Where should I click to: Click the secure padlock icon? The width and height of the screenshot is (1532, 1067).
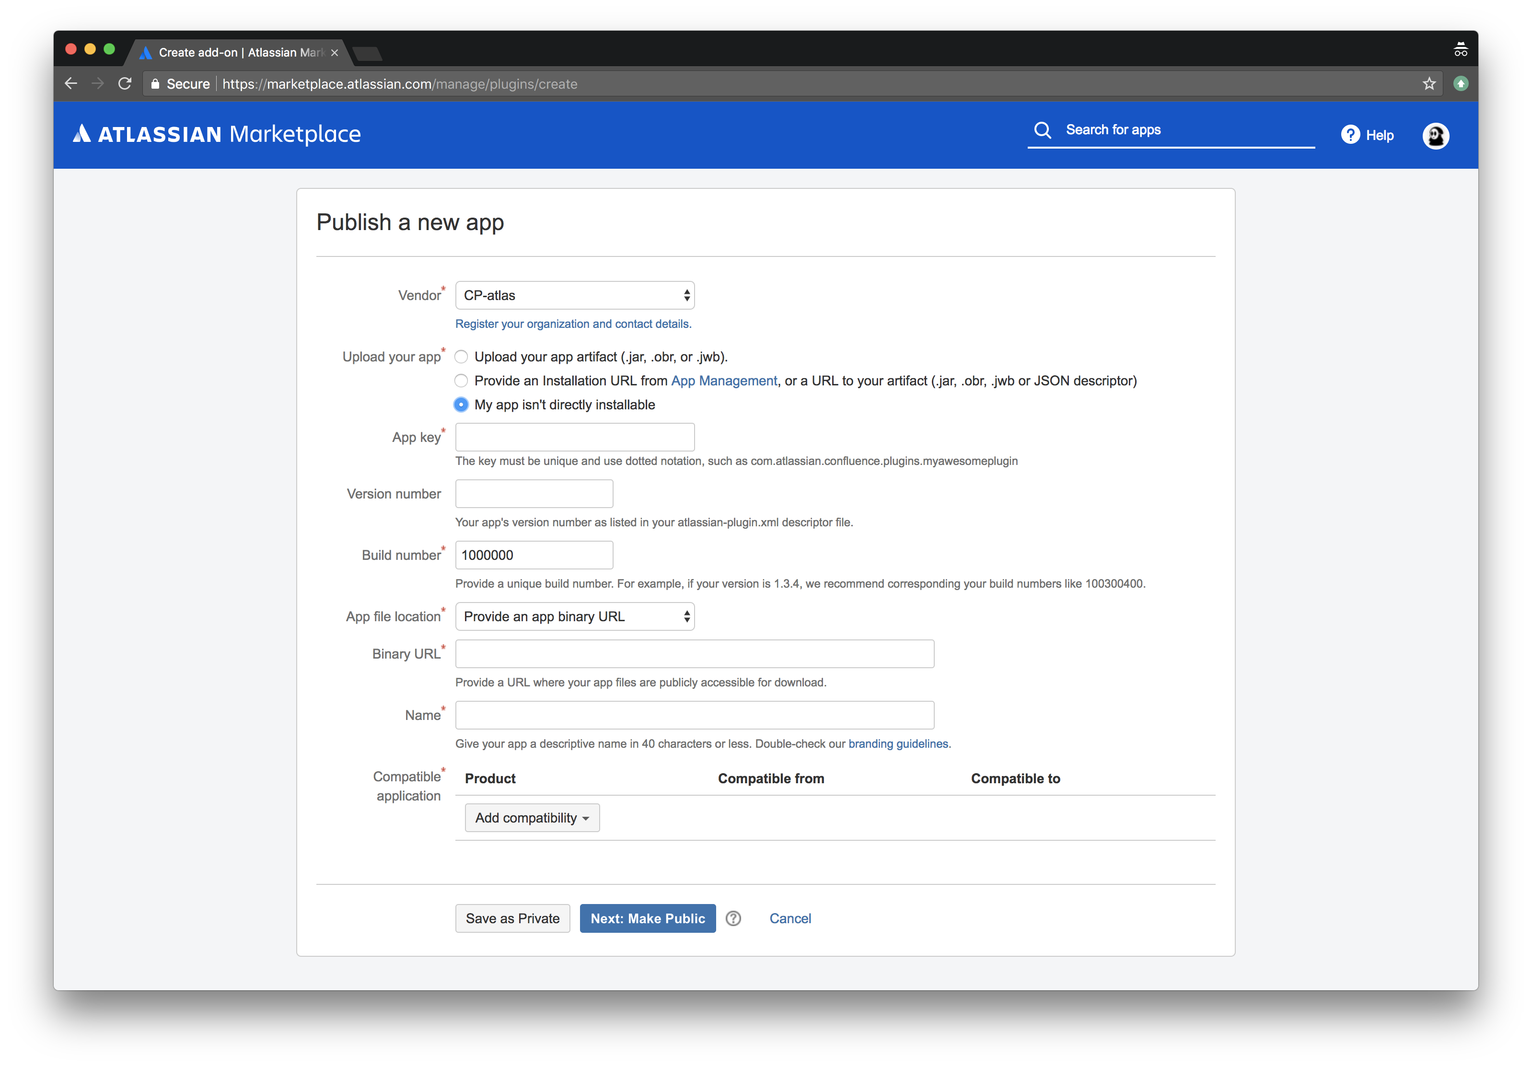(155, 84)
